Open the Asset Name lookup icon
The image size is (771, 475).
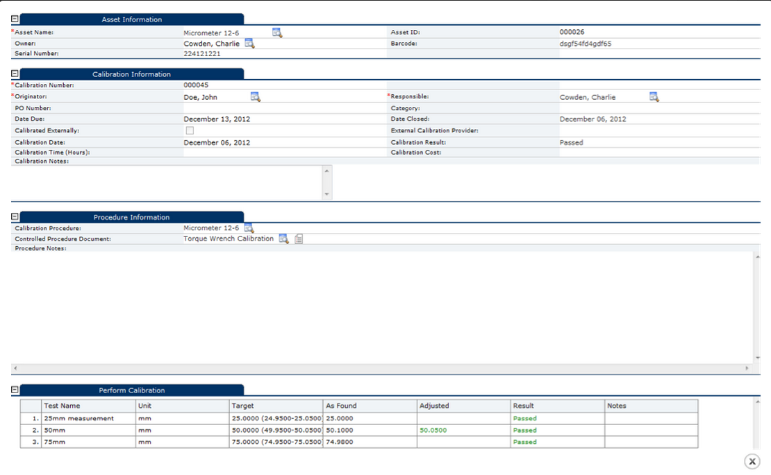coord(277,32)
